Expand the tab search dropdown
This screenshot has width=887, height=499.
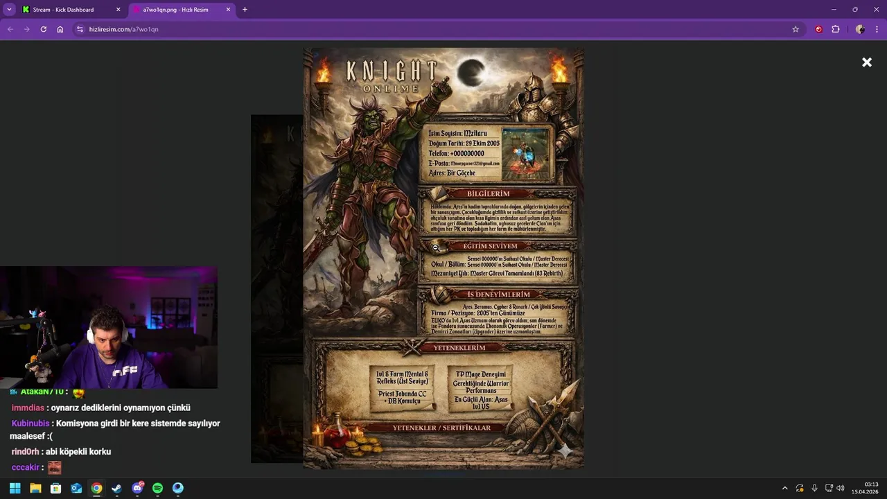[x=9, y=10]
